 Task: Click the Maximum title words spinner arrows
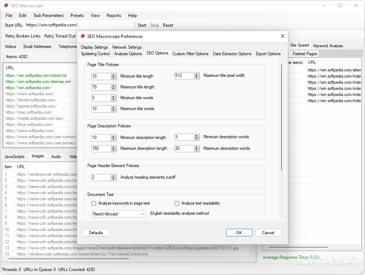click(113, 109)
